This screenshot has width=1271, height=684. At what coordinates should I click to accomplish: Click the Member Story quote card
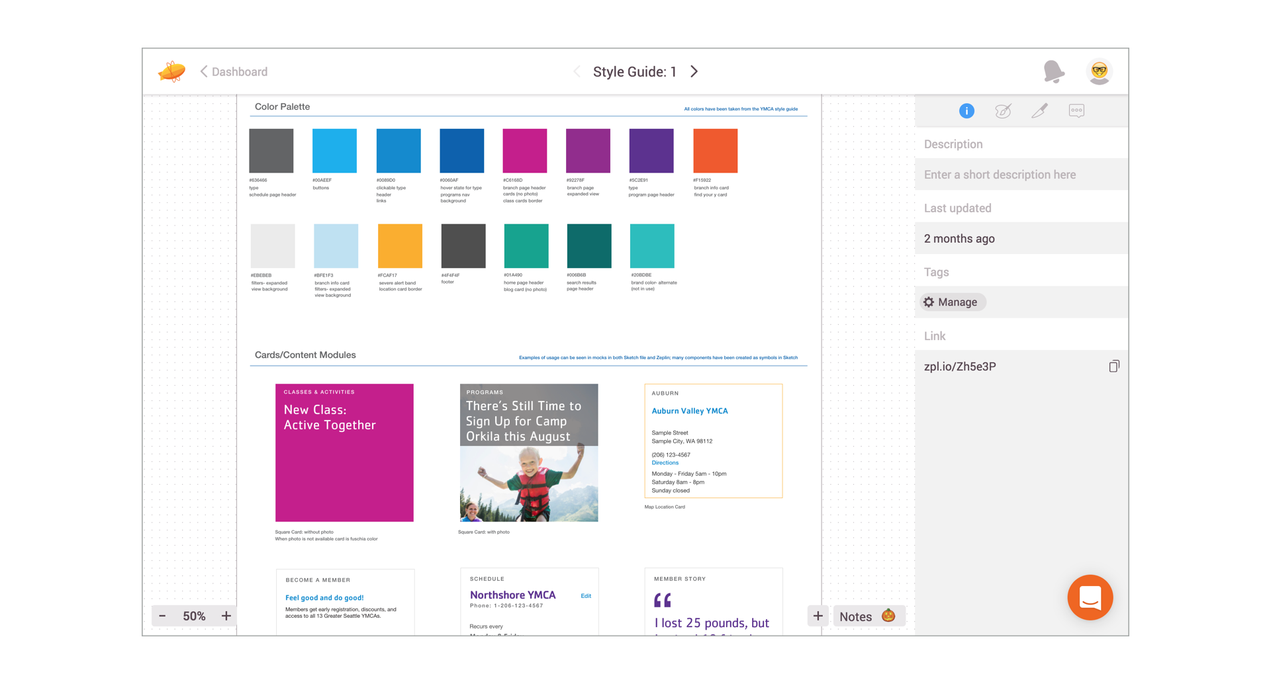714,602
